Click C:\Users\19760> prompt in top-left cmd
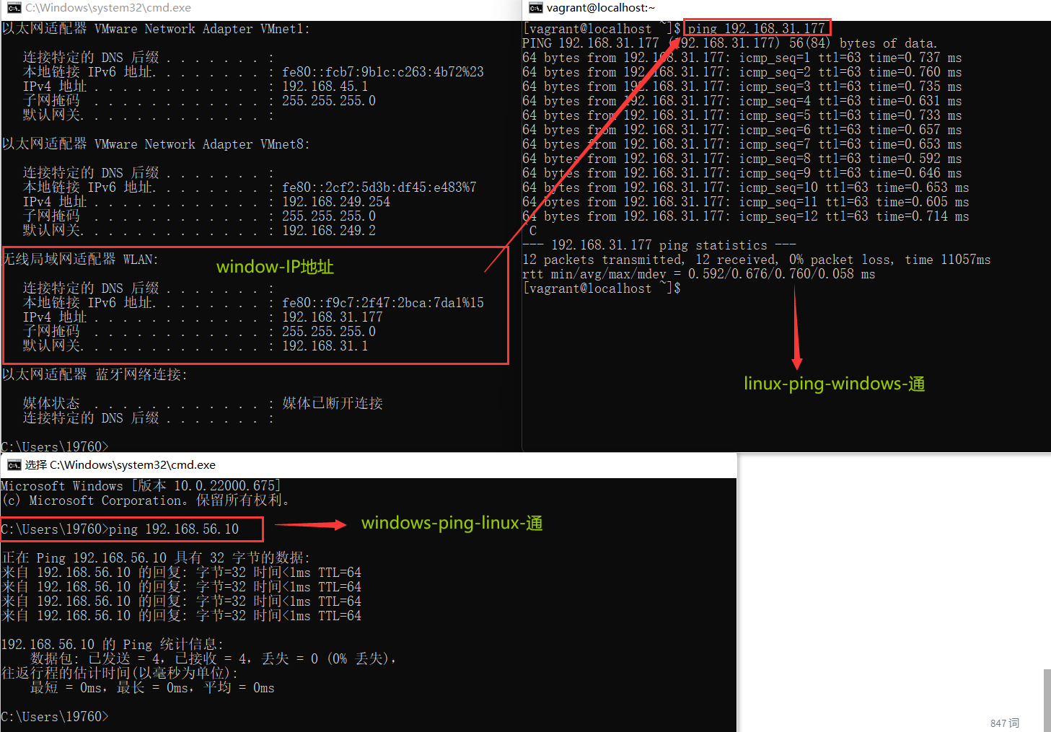Screen dimensions: 1051x732 pos(55,446)
